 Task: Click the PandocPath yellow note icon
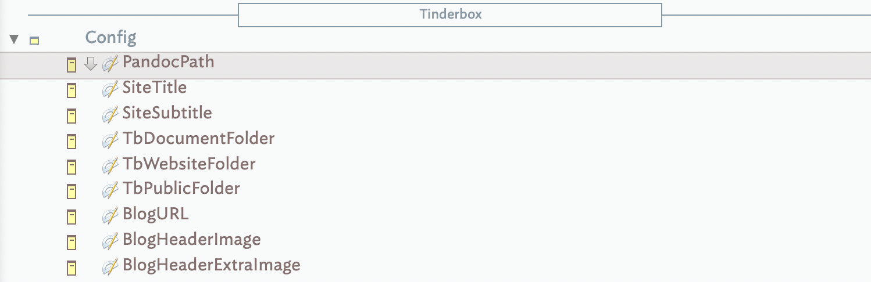pyautogui.click(x=72, y=64)
